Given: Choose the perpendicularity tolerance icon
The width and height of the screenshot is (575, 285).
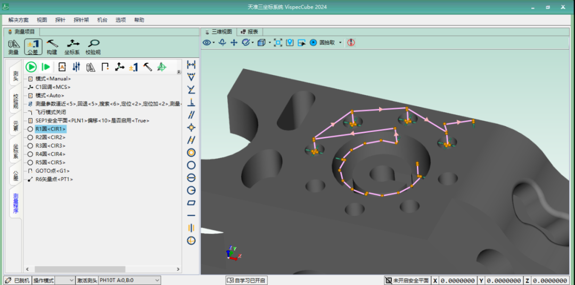Looking at the screenshot, I should 191,102.
